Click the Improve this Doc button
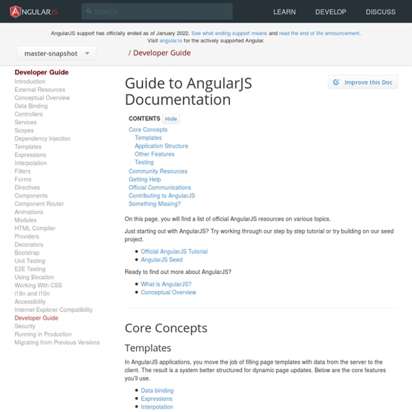 (363, 82)
